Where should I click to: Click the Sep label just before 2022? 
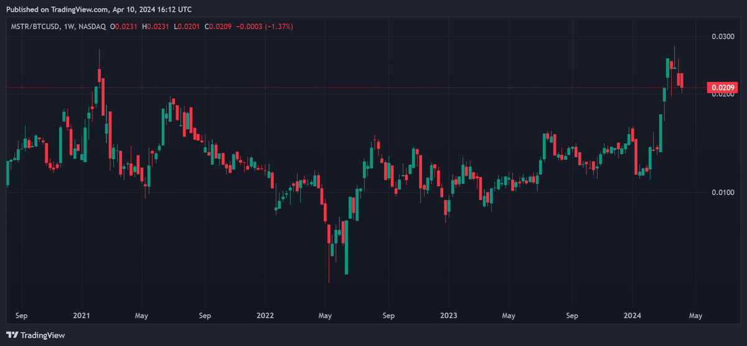point(205,316)
